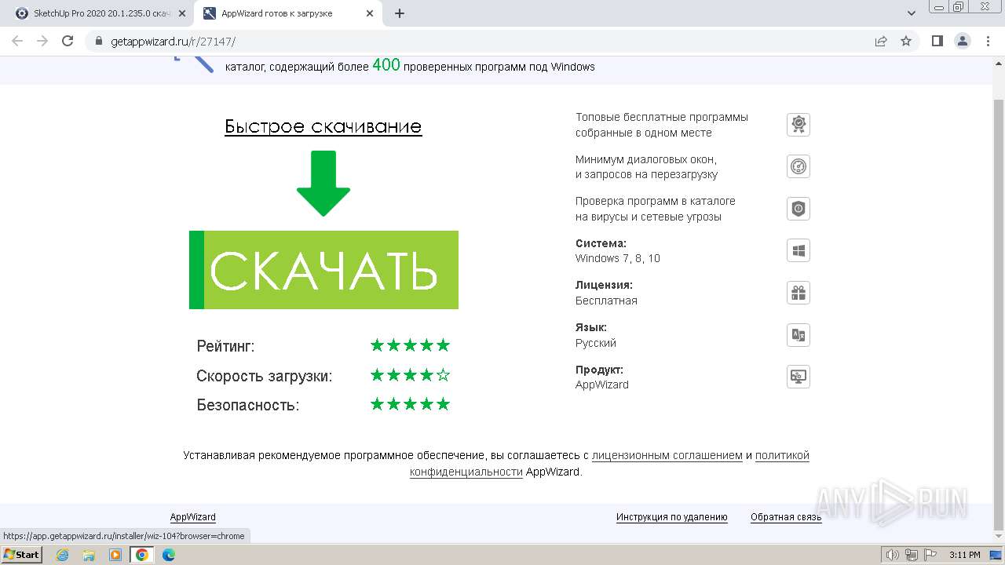This screenshot has height=565, width=1005.
Task: Open the media player taskbar icon
Action: point(115,555)
